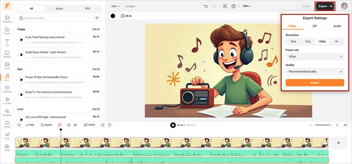This screenshot has height=164, width=352.
Task: Click the screen capture icon in top bar
Action: coord(225,6)
